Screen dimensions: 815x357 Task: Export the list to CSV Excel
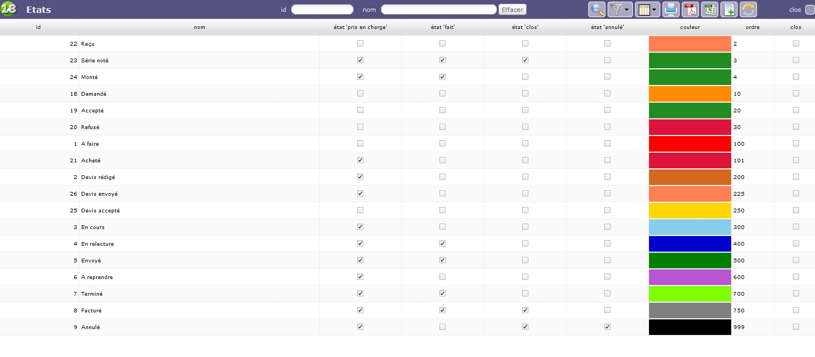tap(710, 9)
